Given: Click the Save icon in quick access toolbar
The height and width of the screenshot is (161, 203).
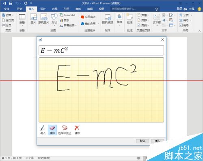Looking at the screenshot, I should [x=11, y=3].
